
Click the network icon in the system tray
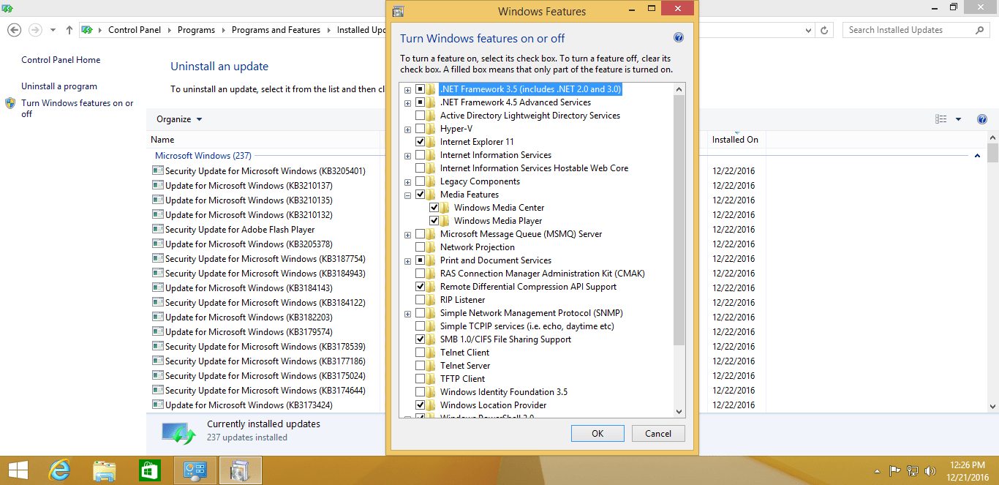913,470
